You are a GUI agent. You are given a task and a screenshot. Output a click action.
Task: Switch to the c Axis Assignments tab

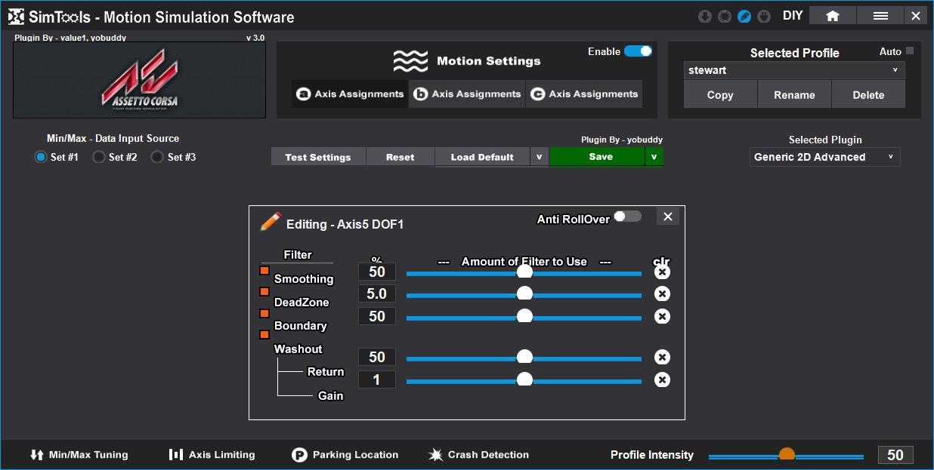(x=584, y=94)
